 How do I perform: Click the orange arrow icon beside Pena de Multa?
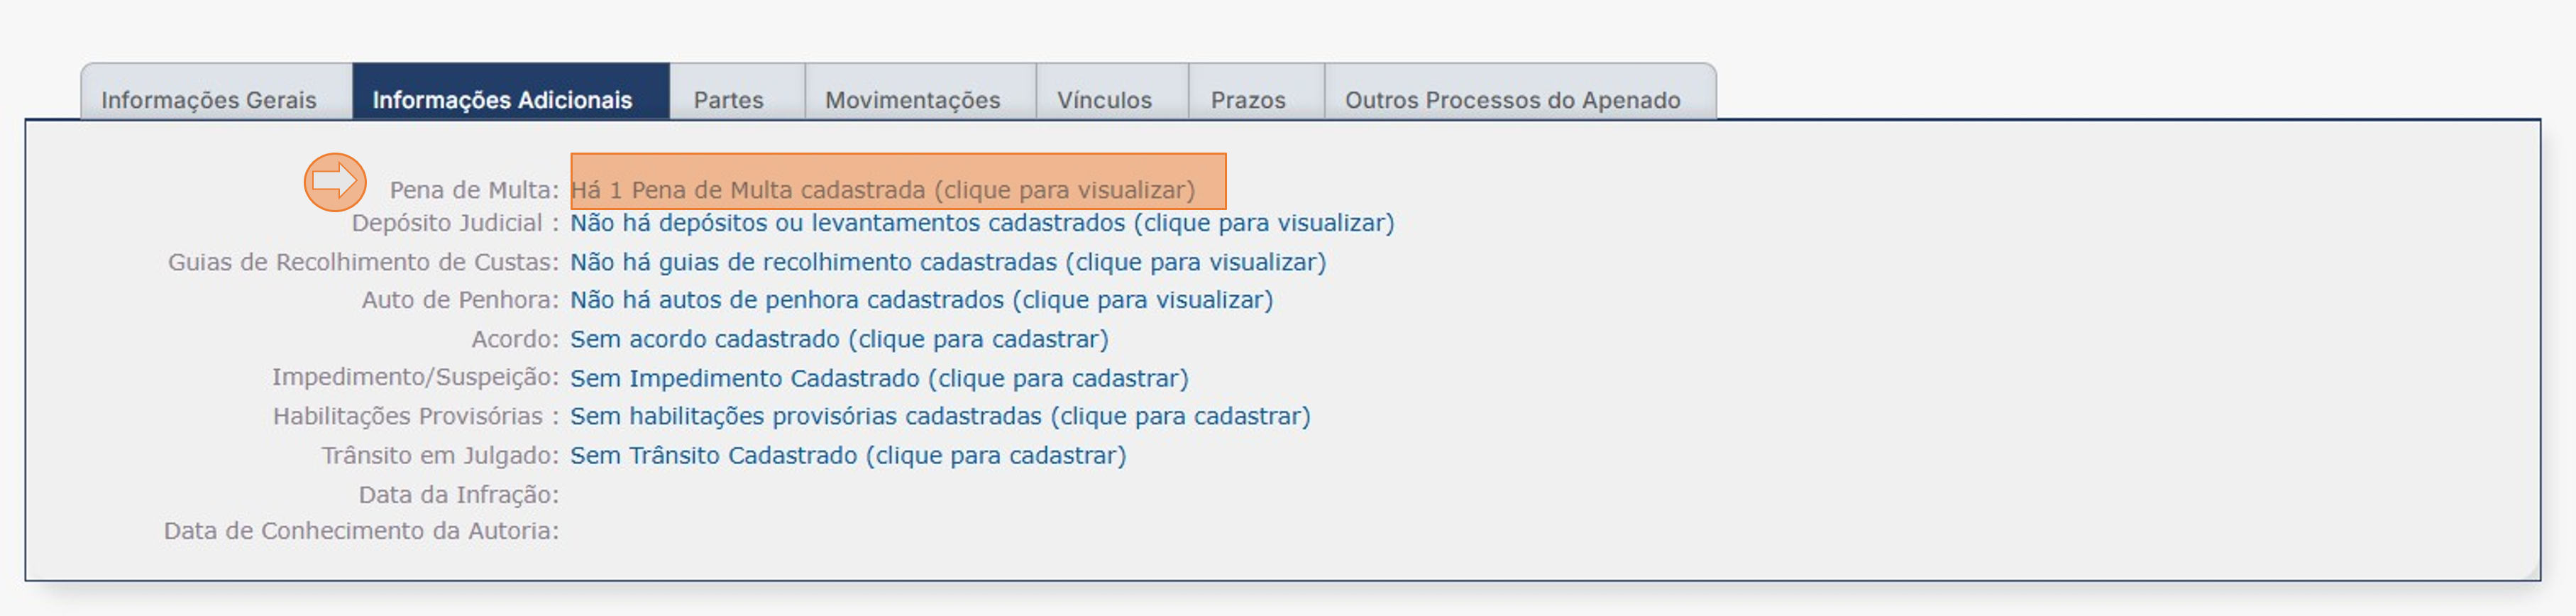tap(334, 182)
